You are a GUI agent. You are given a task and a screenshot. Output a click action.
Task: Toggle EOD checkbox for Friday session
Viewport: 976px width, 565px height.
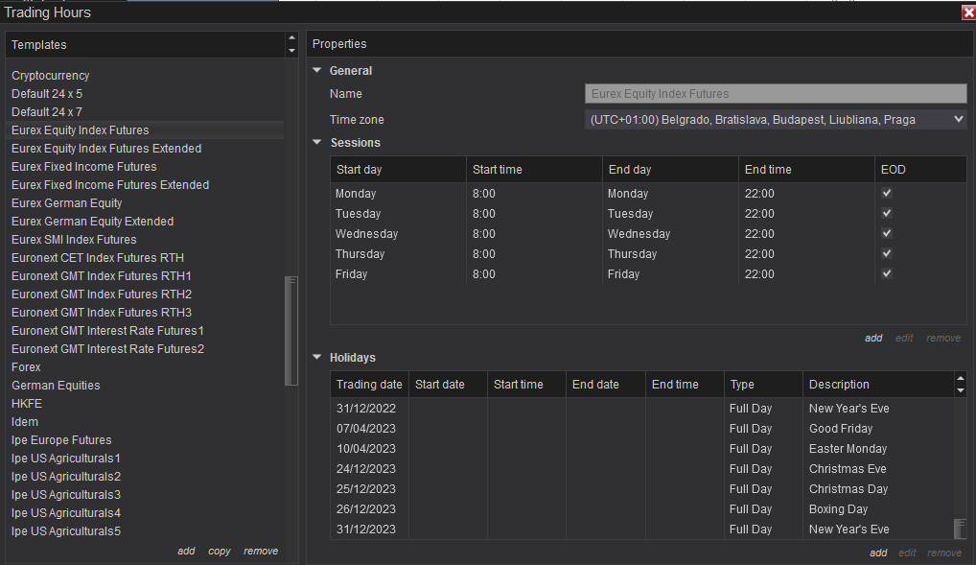[887, 274]
